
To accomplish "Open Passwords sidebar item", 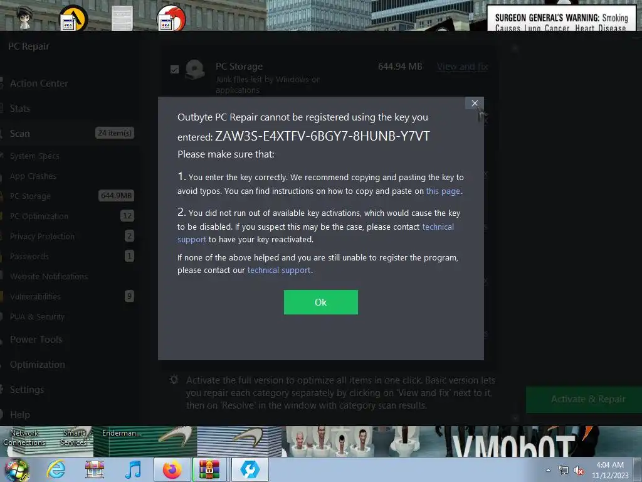I will click(29, 256).
